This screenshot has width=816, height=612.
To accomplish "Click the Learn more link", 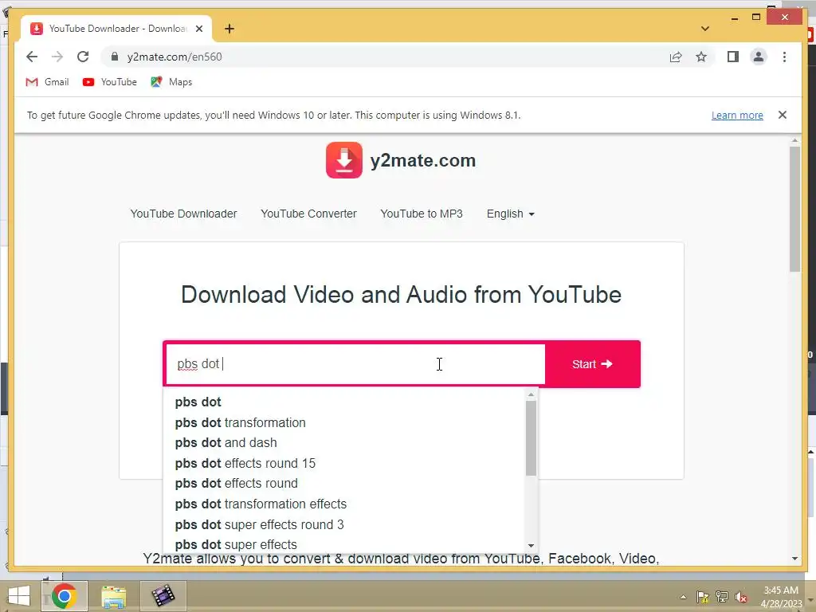I will (737, 115).
